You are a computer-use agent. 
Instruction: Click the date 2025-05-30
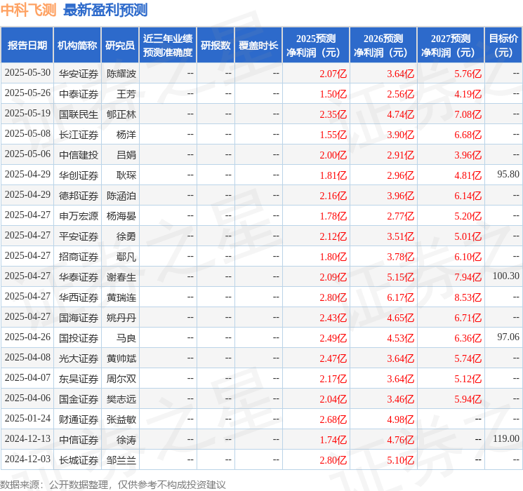tap(27, 73)
